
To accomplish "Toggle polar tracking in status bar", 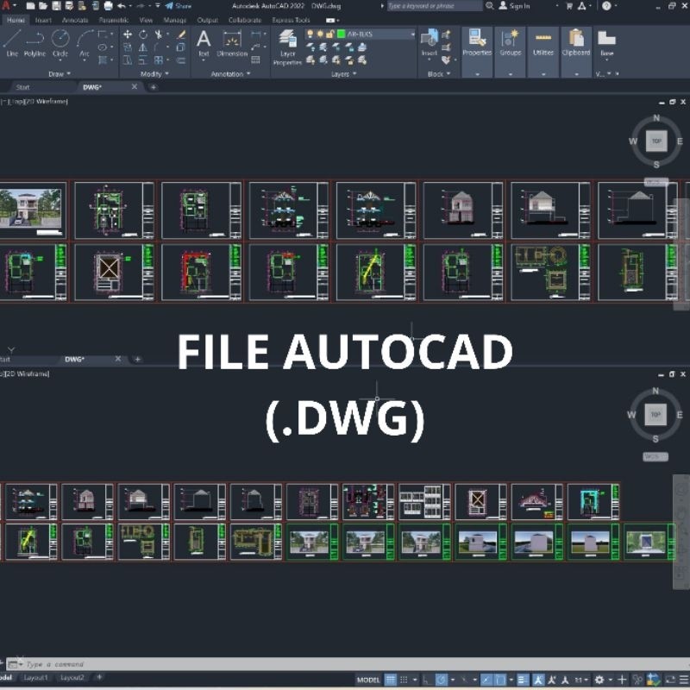I will (x=442, y=680).
